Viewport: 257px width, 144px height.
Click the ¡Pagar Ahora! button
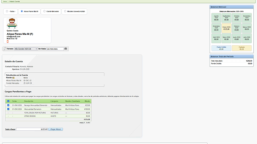pyautogui.click(x=55, y=129)
